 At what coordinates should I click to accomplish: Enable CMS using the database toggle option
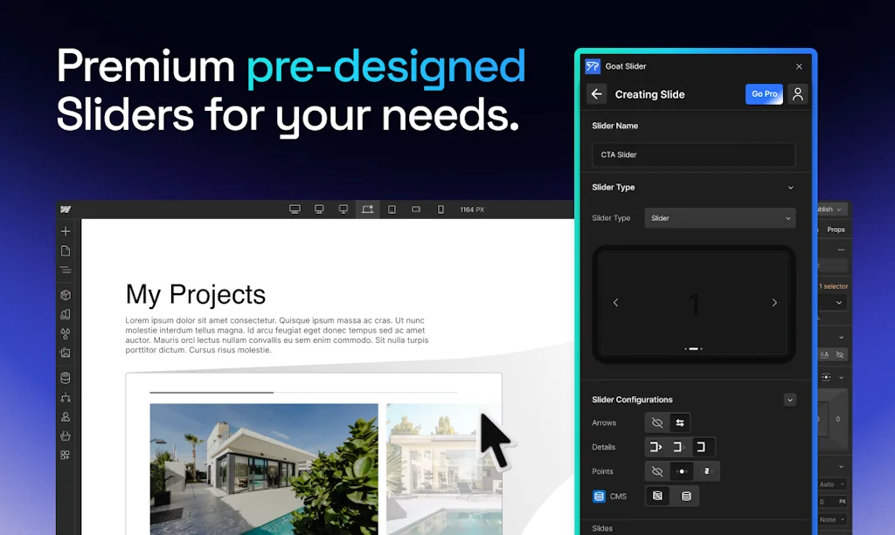tap(686, 497)
